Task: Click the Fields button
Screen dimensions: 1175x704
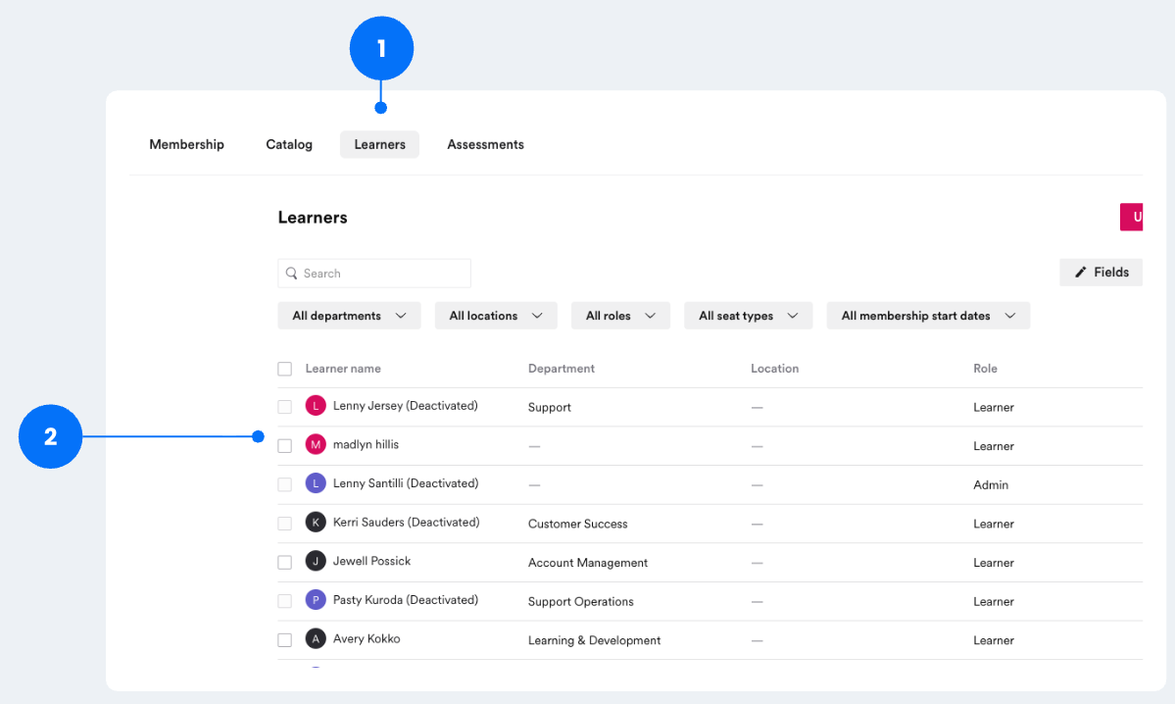Action: pyautogui.click(x=1101, y=273)
